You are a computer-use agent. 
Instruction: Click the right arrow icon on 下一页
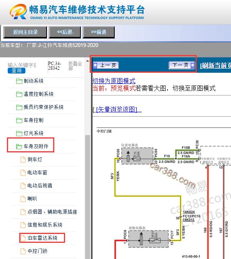coord(192,65)
